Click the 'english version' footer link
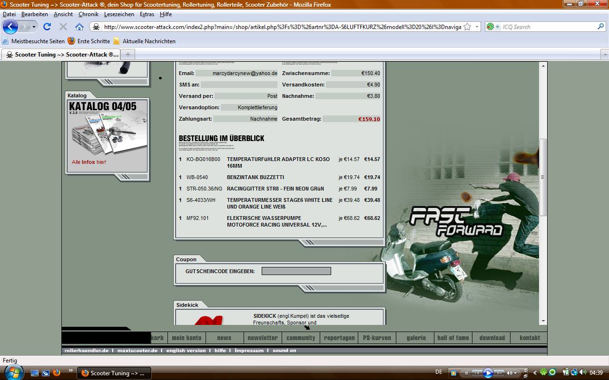 [x=186, y=351]
